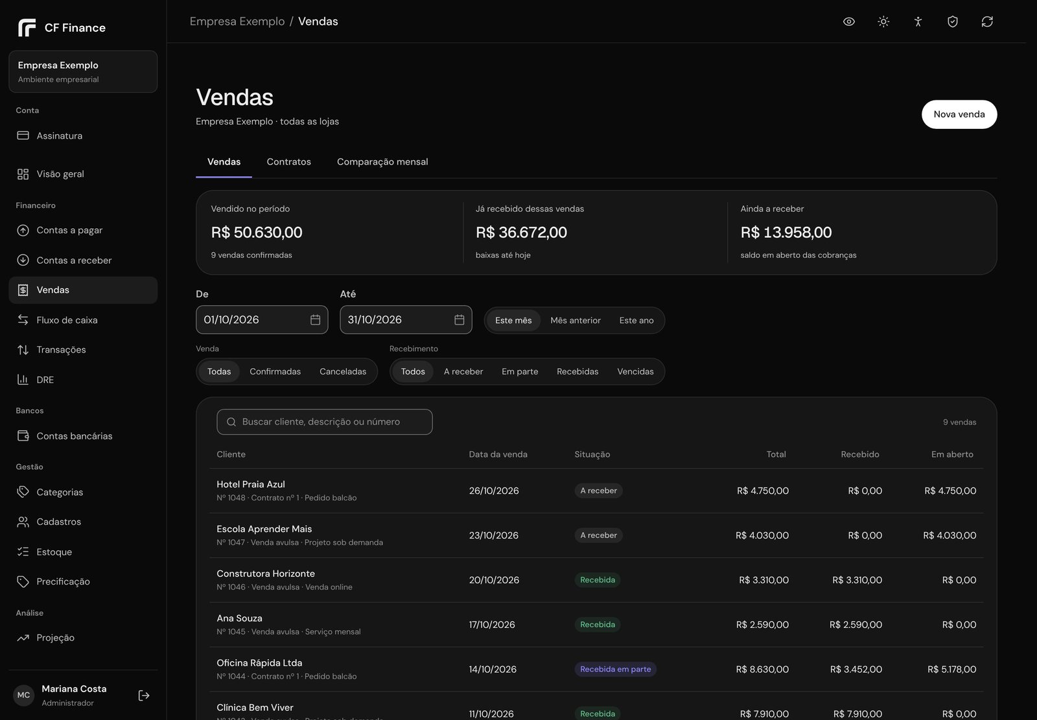The width and height of the screenshot is (1037, 720).
Task: Filter receipts by Vencidas
Action: point(635,371)
